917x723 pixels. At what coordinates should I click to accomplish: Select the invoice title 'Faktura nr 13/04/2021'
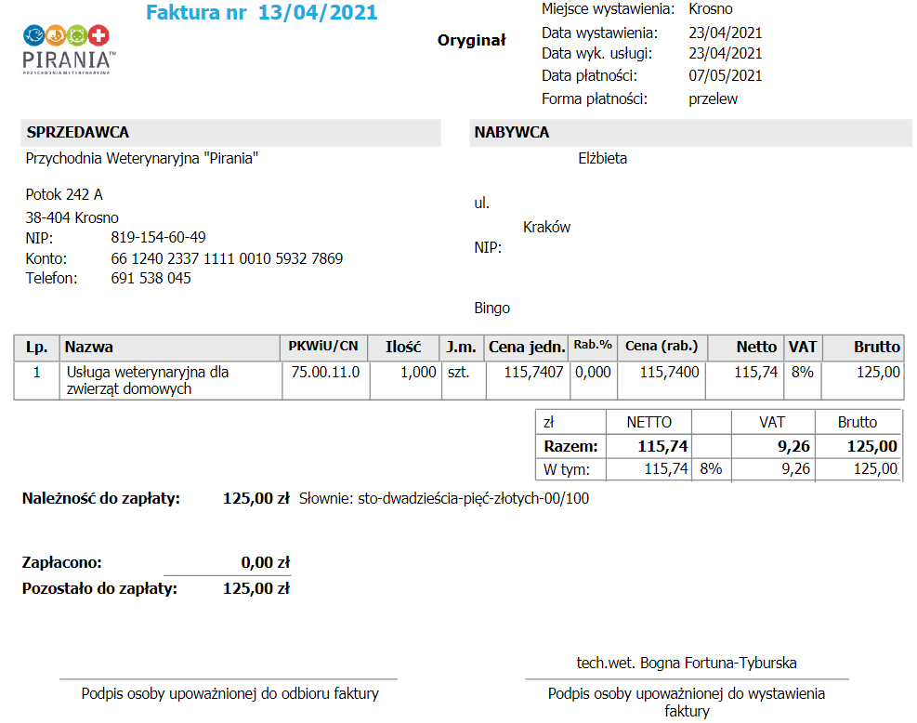pyautogui.click(x=261, y=12)
